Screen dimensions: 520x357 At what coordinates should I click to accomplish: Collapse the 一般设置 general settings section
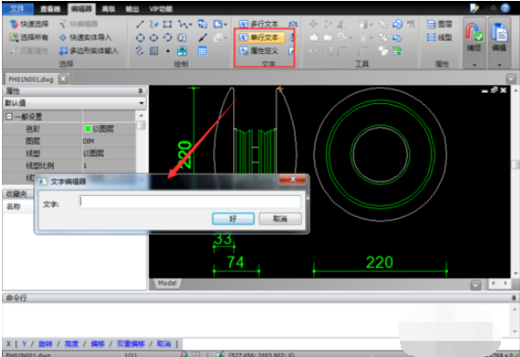pyautogui.click(x=9, y=116)
